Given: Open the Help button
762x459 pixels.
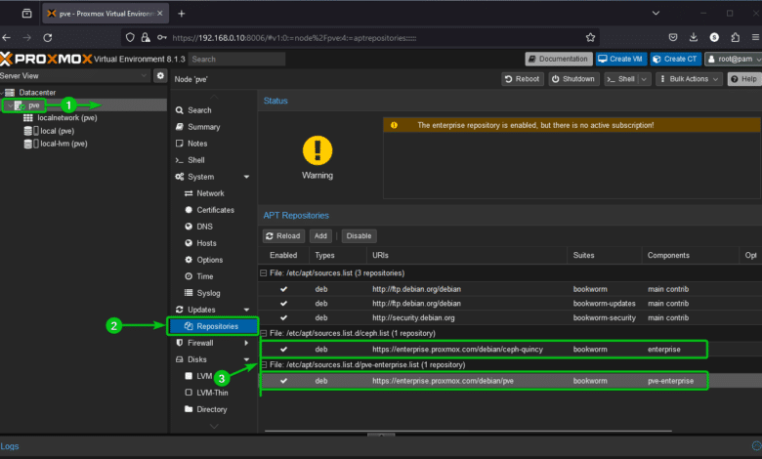Looking at the screenshot, I should coord(743,79).
